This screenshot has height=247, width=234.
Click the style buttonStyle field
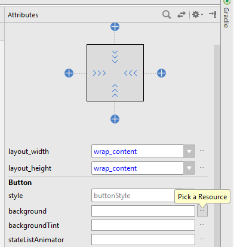133,196
